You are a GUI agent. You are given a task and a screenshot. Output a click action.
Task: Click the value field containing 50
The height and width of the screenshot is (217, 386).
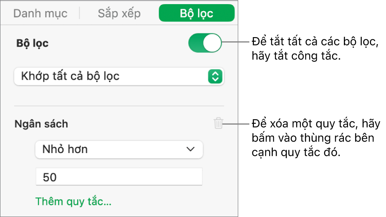click(119, 177)
